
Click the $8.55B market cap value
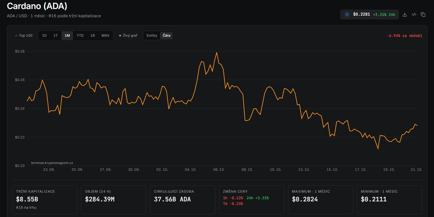pos(27,199)
